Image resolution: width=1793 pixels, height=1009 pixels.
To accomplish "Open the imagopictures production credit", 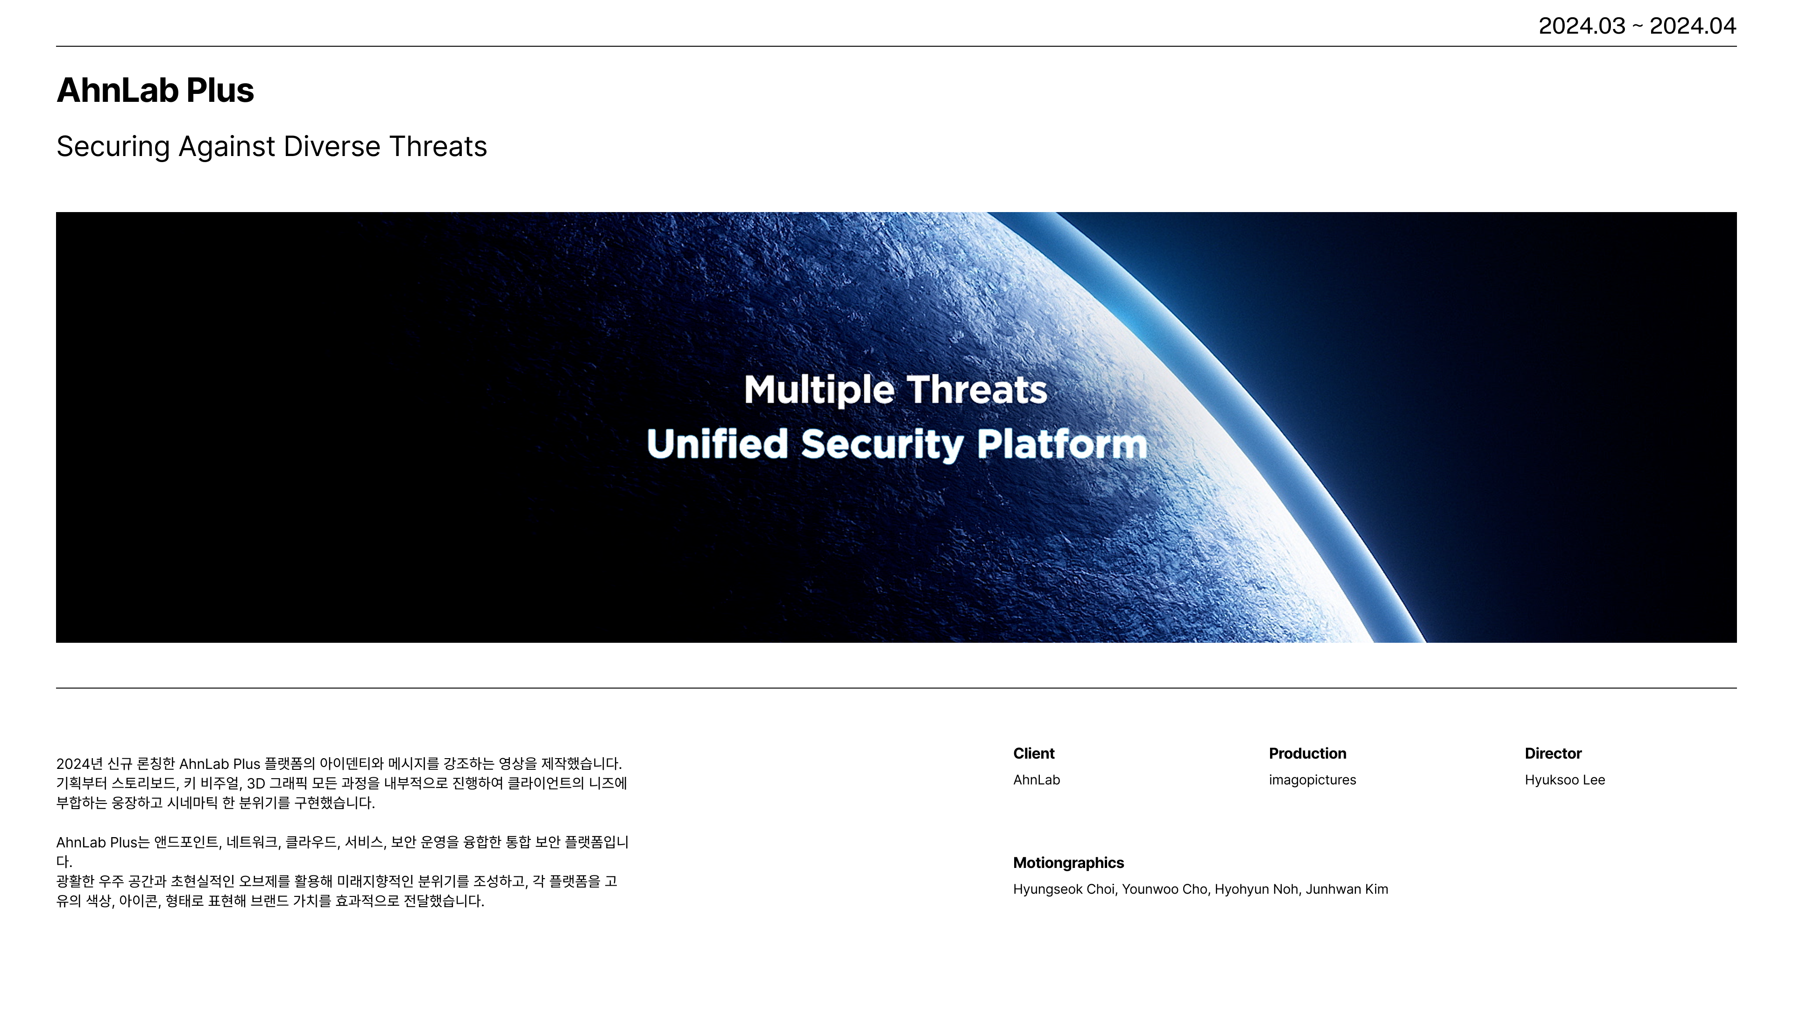I will pos(1312,780).
